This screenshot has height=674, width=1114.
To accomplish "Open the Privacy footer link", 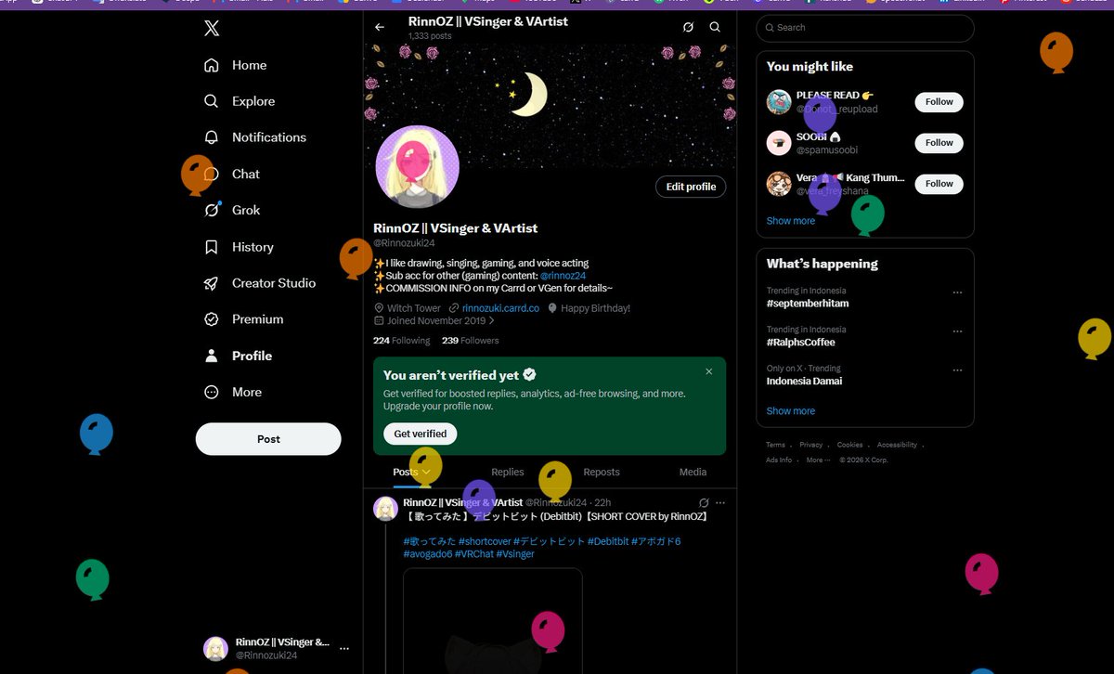I will tap(811, 445).
